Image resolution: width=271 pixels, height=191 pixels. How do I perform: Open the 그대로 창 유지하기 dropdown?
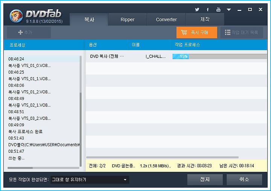pyautogui.click(x=90, y=180)
